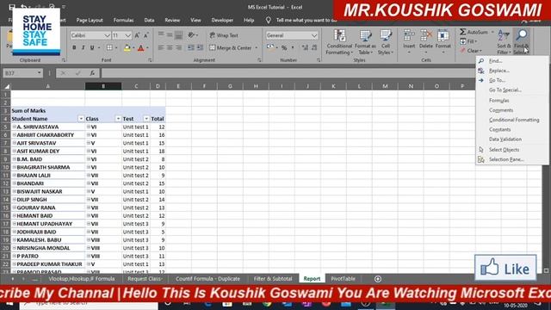
Task: Click the Insert cells icon
Action: tap(409, 36)
